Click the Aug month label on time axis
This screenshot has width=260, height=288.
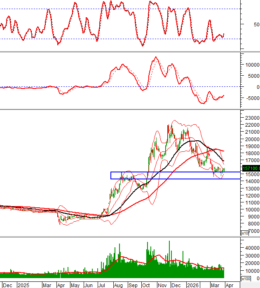click(x=118, y=285)
